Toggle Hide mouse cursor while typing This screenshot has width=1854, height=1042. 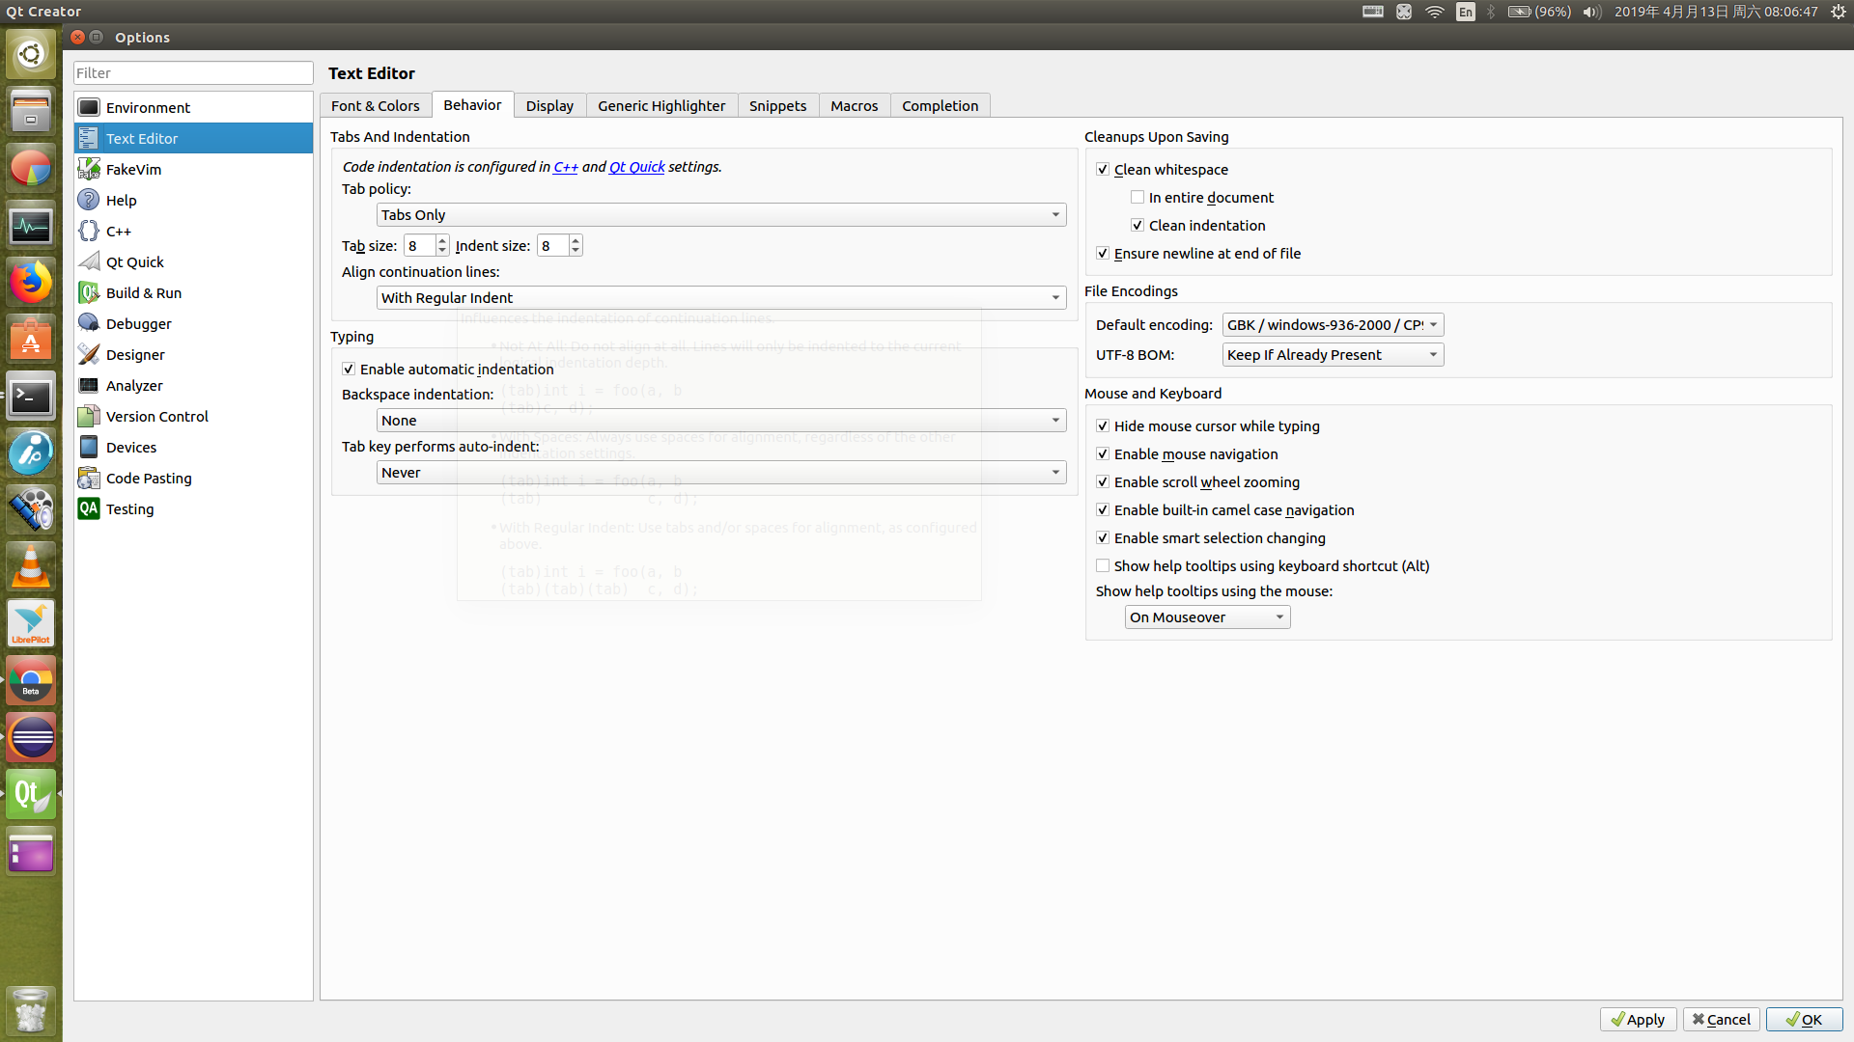[1103, 425]
